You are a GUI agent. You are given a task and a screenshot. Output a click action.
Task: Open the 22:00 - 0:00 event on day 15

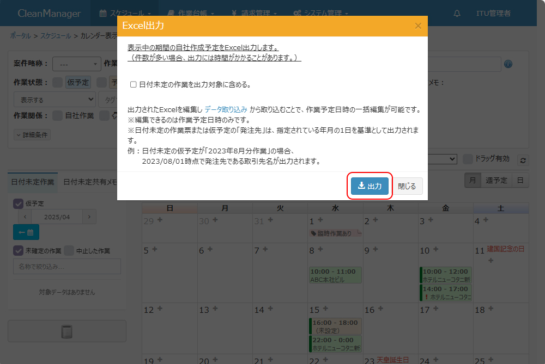click(x=335, y=344)
